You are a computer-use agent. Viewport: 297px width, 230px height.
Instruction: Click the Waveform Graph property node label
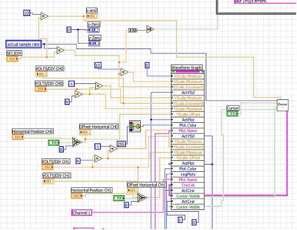coord(187,67)
